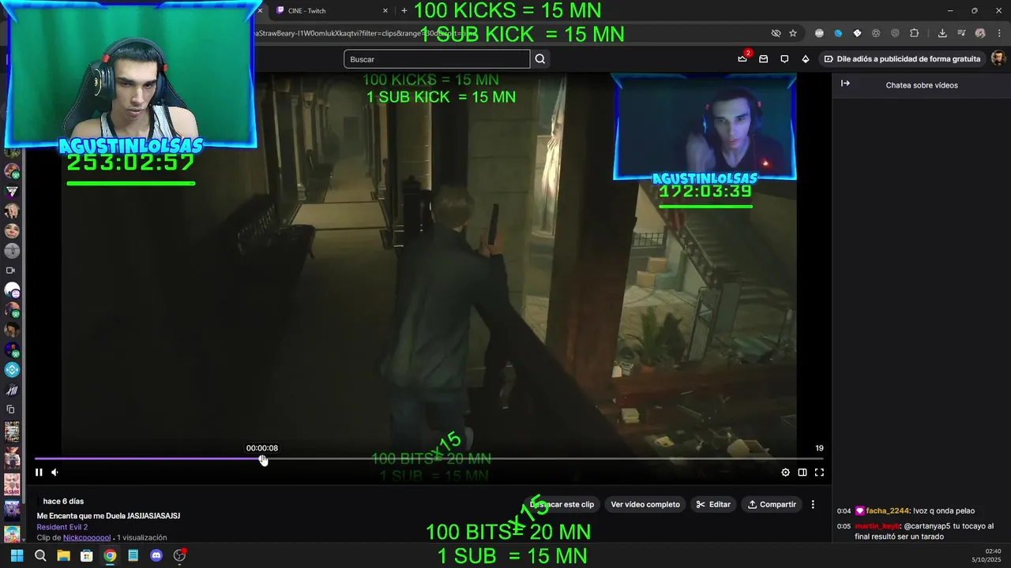Open File Explorer from the taskbar
Viewport: 1011px width, 568px height.
point(63,555)
